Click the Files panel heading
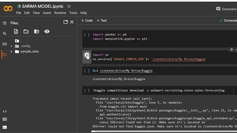The width and height of the screenshot is (237, 133). [x=14, y=23]
